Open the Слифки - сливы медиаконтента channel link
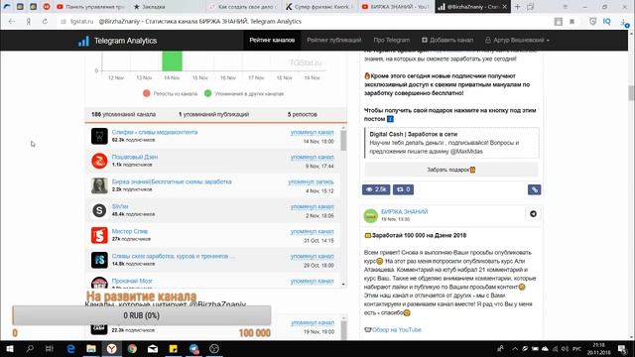 pyautogui.click(x=155, y=132)
